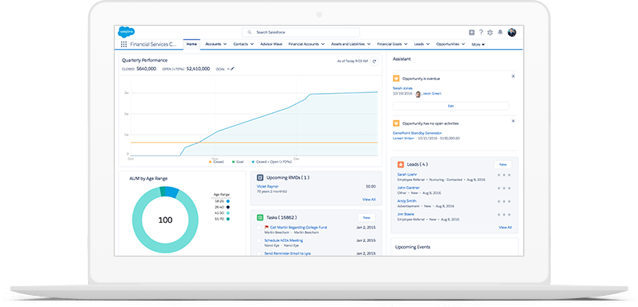Check off 'Schedule 401k Meeting' task
The width and height of the screenshot is (638, 307).
tap(259, 241)
